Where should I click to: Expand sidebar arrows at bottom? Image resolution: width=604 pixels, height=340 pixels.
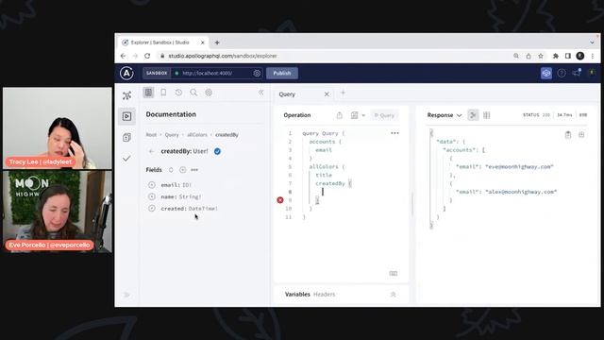click(126, 295)
